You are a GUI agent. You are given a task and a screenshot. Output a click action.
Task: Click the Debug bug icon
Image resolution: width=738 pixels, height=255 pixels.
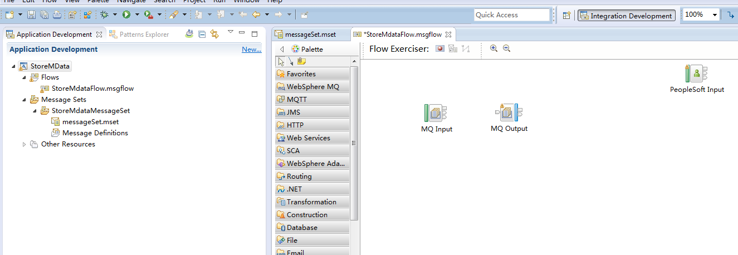(104, 15)
